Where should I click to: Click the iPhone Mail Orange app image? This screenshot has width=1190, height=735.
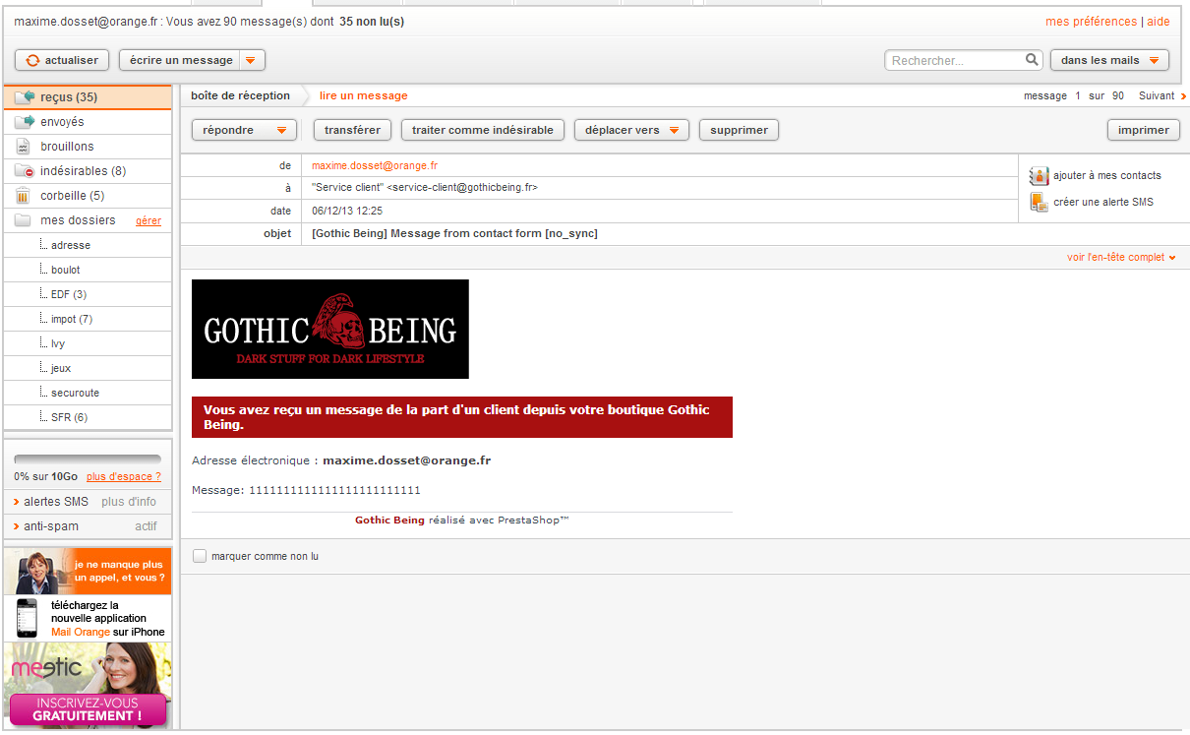click(27, 619)
